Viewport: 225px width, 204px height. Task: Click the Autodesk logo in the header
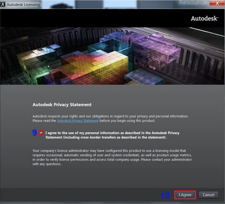click(204, 18)
